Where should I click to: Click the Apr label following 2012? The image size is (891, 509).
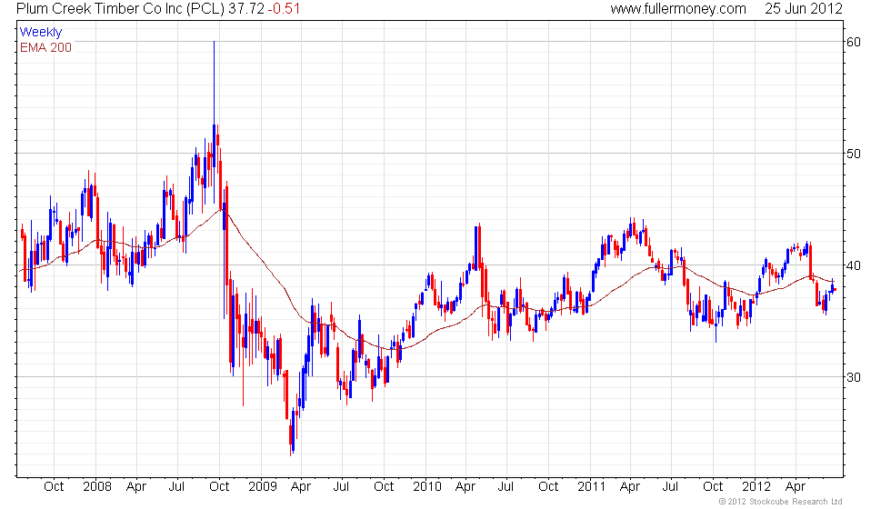click(796, 487)
